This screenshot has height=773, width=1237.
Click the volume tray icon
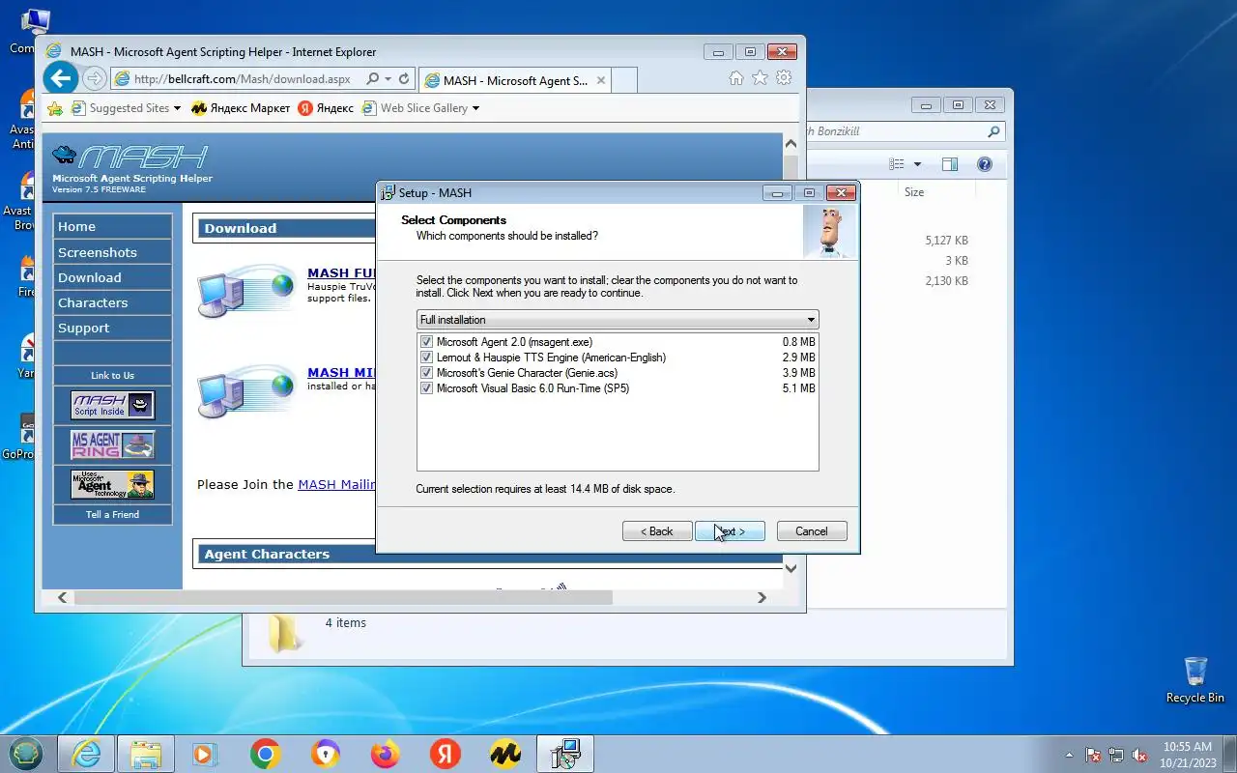click(1140, 755)
